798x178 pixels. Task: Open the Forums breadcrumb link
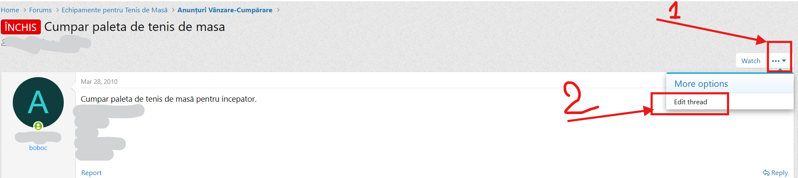tap(40, 10)
